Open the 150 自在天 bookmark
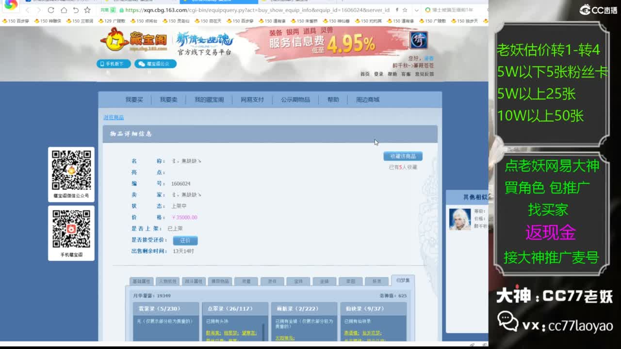 pyautogui.click(x=208, y=21)
